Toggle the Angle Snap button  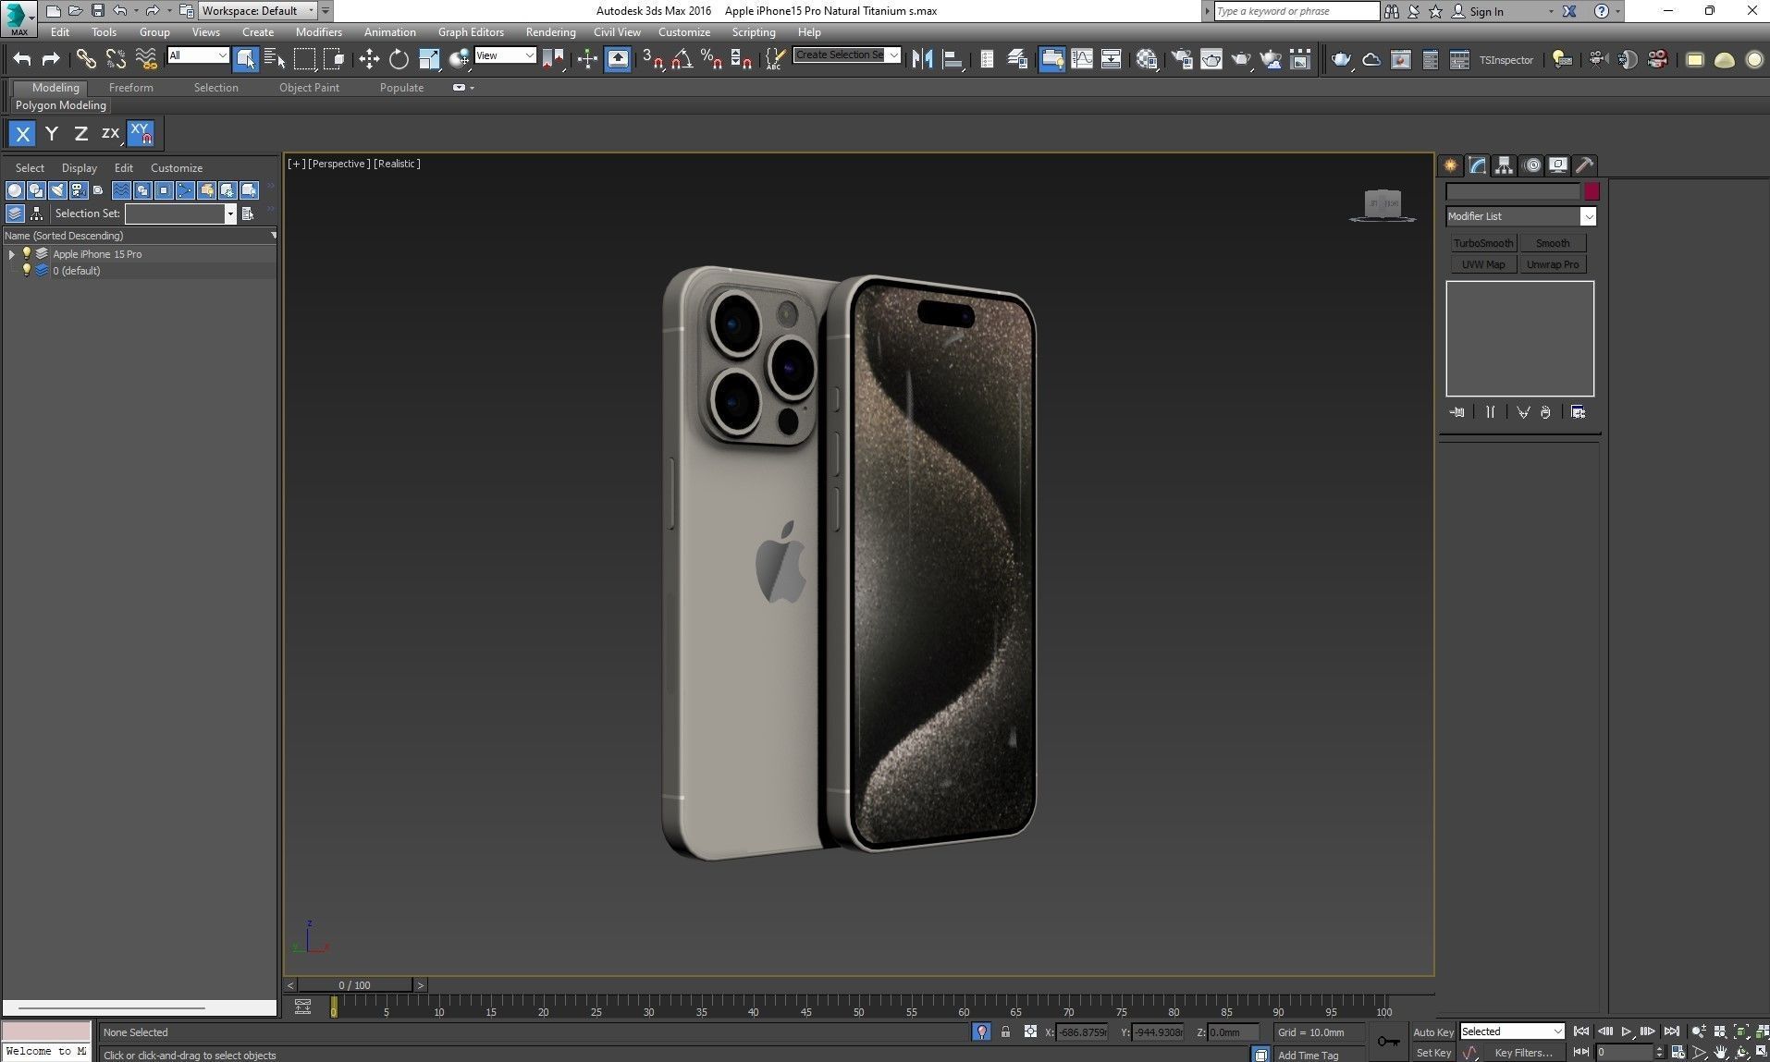pos(682,59)
